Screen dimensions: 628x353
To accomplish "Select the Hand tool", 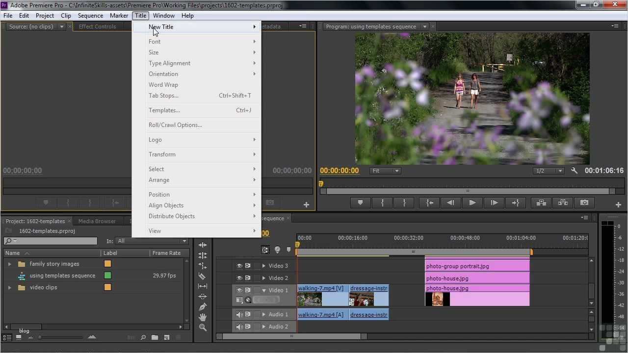I will pos(203,316).
